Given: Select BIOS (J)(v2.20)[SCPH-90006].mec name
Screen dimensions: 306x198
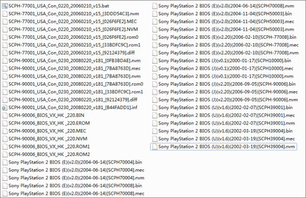Looking at the screenshot, I should click(x=228, y=92).
